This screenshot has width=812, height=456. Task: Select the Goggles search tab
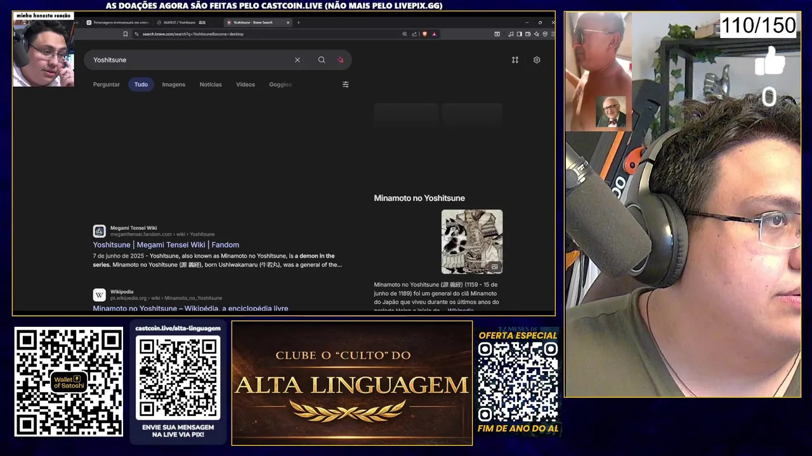pyautogui.click(x=280, y=84)
